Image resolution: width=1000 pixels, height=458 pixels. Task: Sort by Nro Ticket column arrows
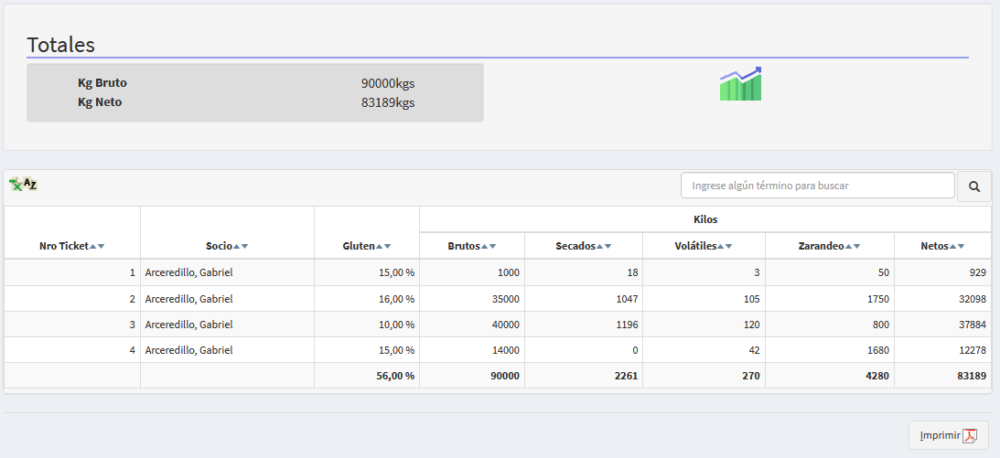(97, 246)
